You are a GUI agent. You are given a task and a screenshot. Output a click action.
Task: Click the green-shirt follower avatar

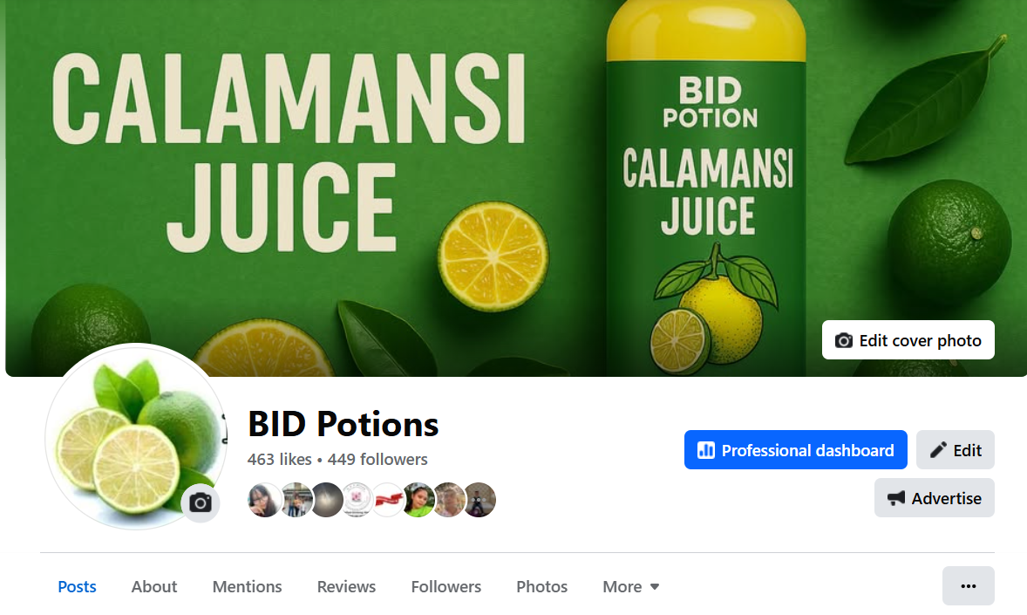pyautogui.click(x=418, y=500)
